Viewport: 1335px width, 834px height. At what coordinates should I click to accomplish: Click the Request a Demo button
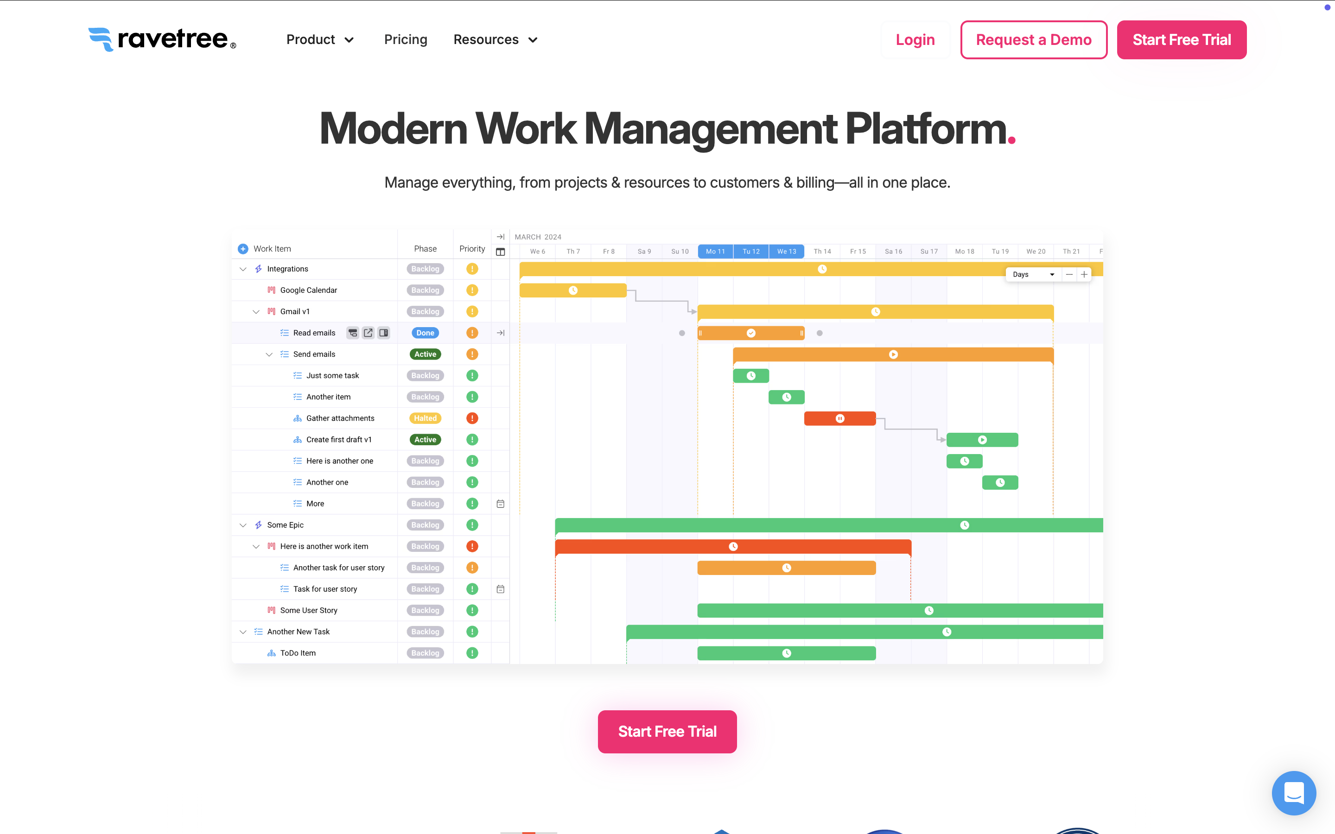1033,40
